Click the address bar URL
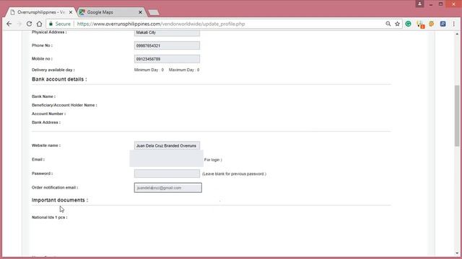 tap(161, 24)
